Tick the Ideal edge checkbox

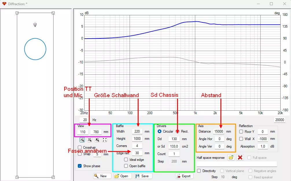126,160
